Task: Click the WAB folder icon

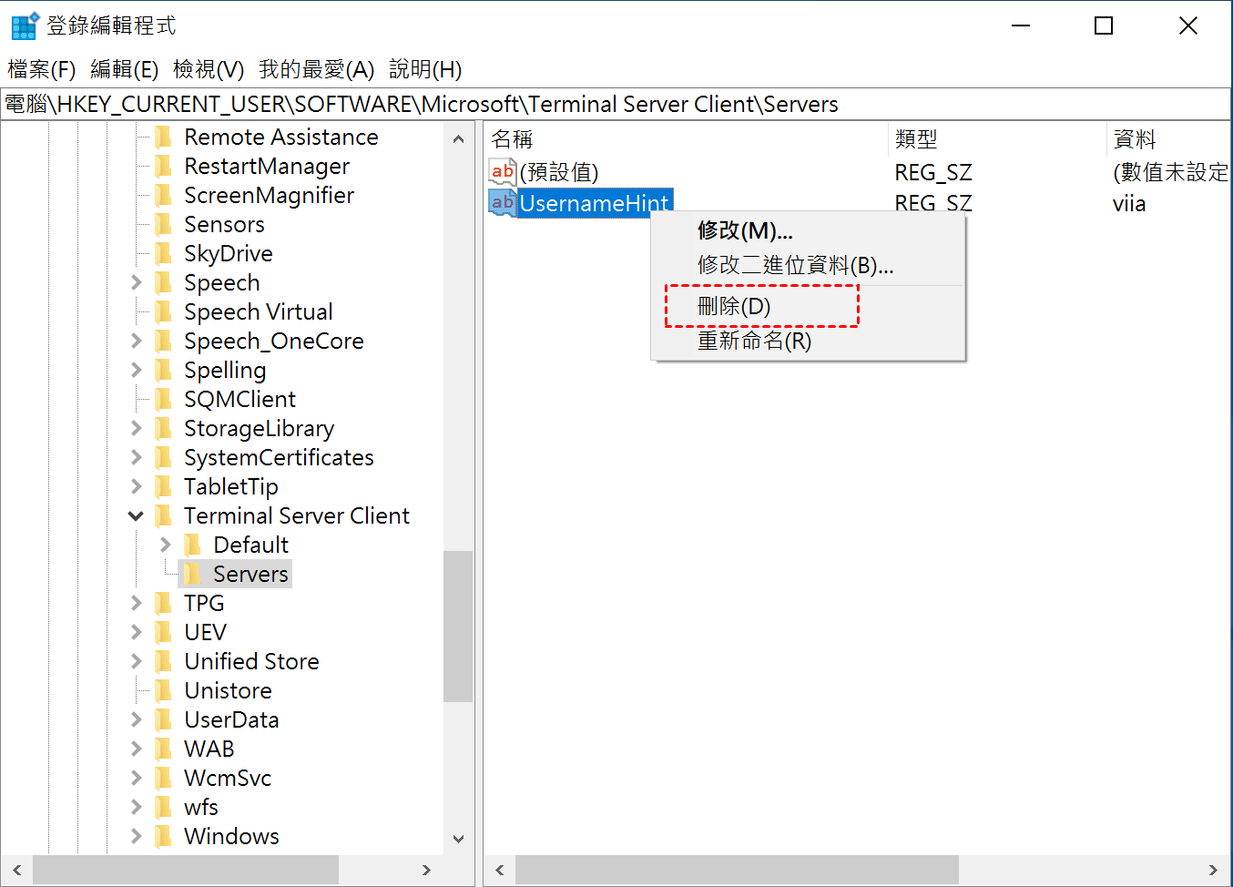Action: pyautogui.click(x=164, y=749)
